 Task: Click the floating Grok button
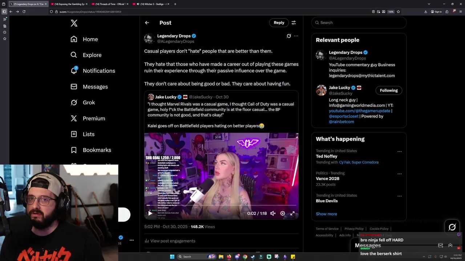(x=452, y=227)
